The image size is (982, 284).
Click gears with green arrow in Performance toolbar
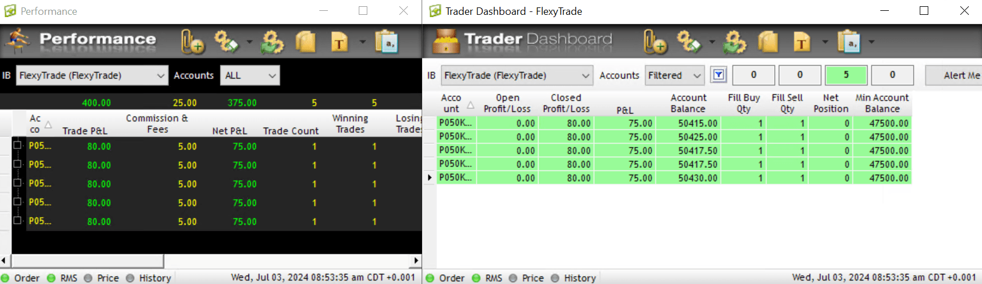(272, 42)
